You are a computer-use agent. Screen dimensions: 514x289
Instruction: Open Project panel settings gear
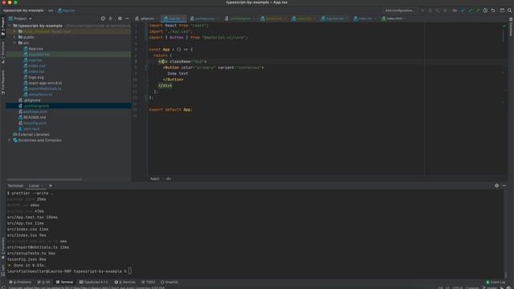pos(120,18)
